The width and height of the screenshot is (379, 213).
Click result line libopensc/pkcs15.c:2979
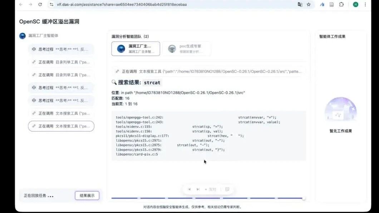170,149
